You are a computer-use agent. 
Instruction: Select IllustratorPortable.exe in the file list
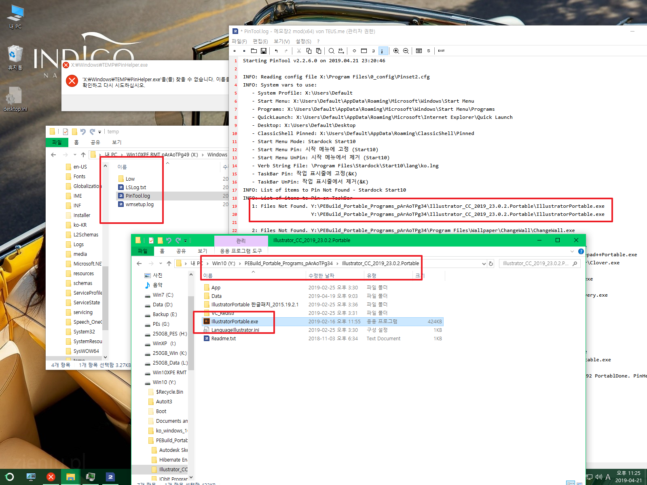pos(323,322)
